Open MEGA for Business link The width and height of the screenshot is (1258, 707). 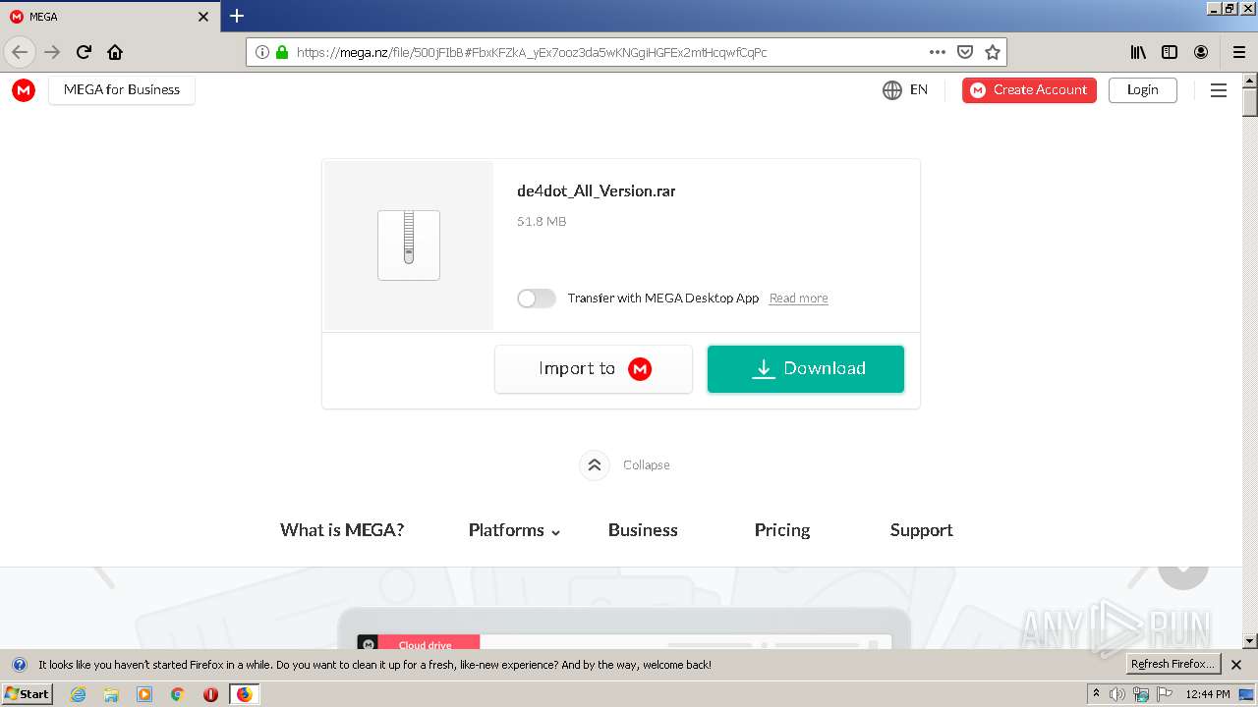(x=122, y=90)
